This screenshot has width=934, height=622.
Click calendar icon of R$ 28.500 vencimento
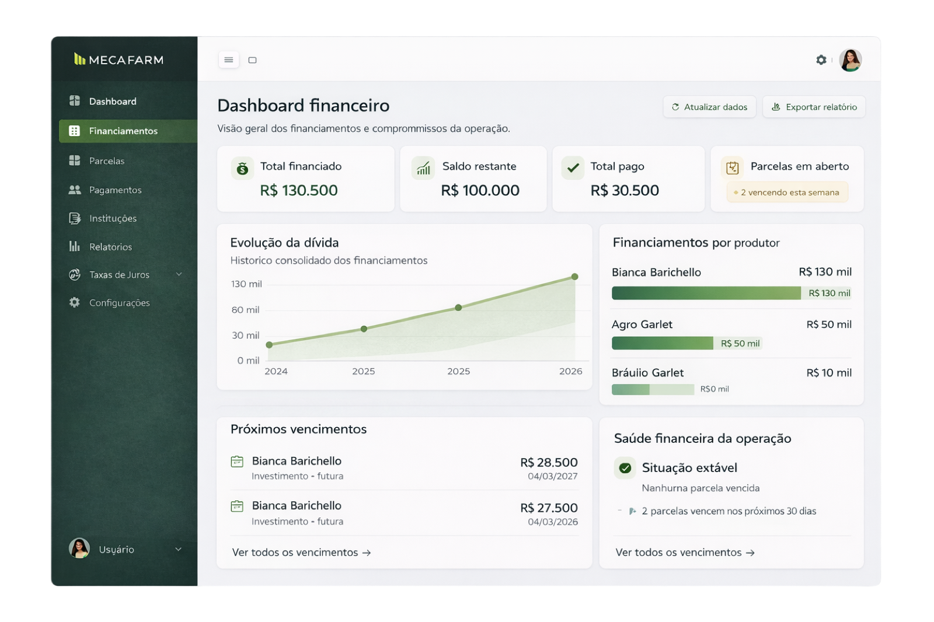pos(237,462)
